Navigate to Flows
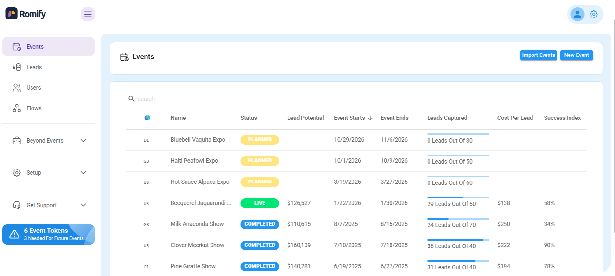 pos(34,108)
